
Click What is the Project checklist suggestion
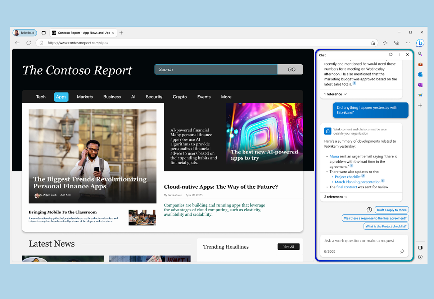[x=386, y=226]
